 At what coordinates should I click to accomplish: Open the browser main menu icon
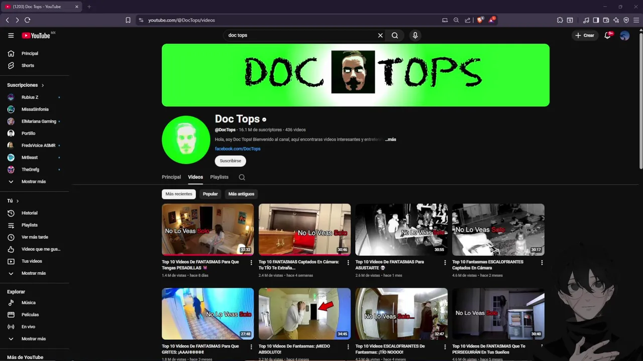click(636, 20)
